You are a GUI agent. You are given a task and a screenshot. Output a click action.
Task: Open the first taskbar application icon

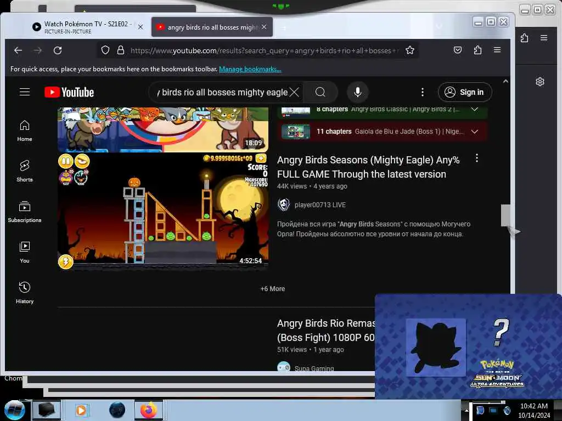click(46, 410)
